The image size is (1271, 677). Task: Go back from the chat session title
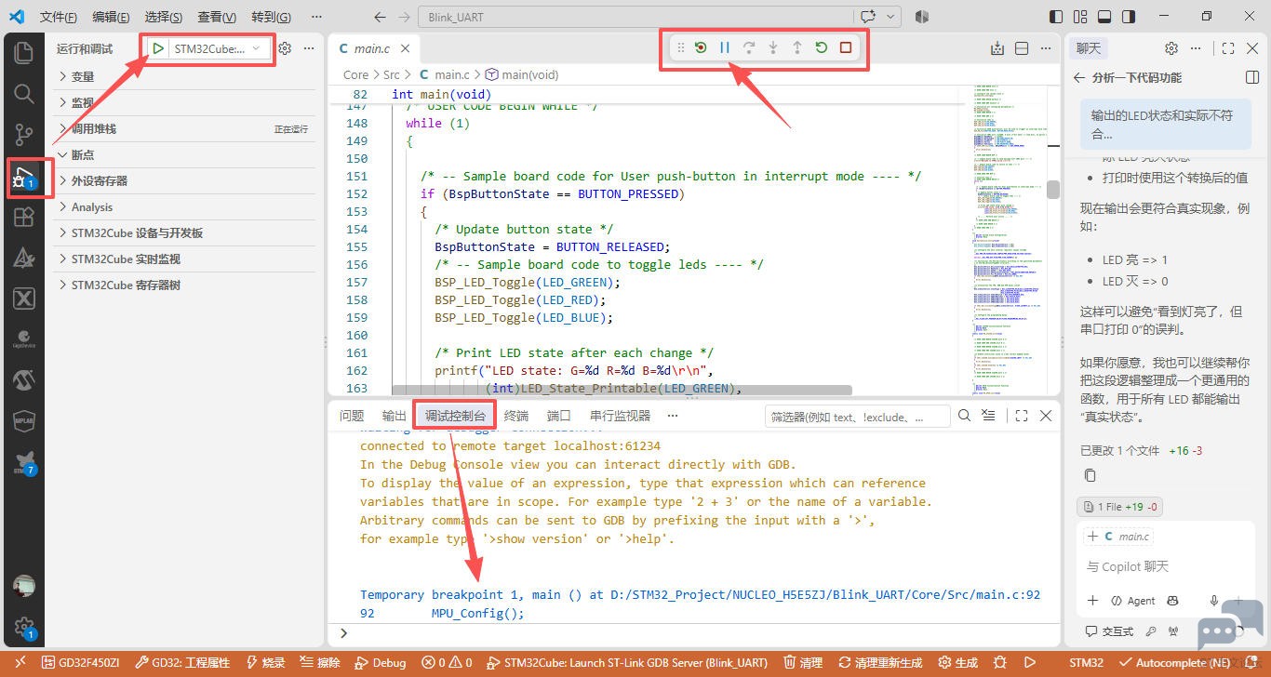click(1079, 78)
